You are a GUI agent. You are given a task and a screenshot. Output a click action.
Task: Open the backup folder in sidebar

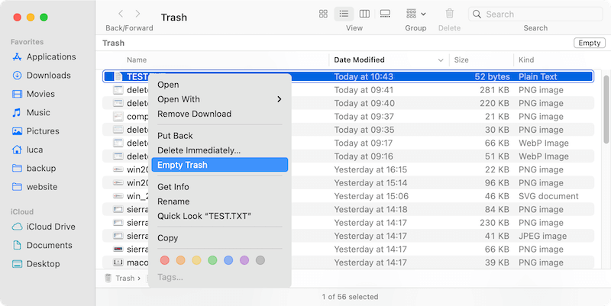tap(34, 168)
